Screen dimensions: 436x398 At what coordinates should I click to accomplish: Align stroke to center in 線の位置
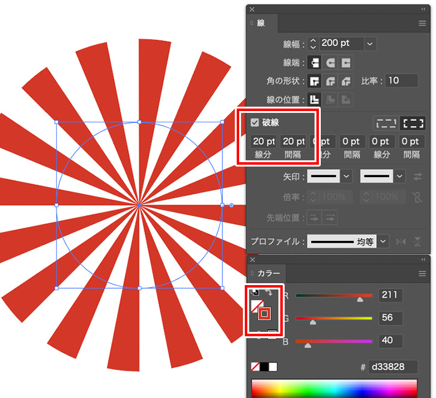[315, 99]
